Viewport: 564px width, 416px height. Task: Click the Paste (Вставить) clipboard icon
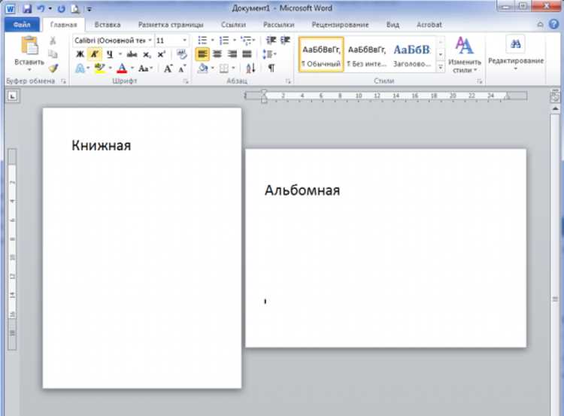[x=29, y=46]
